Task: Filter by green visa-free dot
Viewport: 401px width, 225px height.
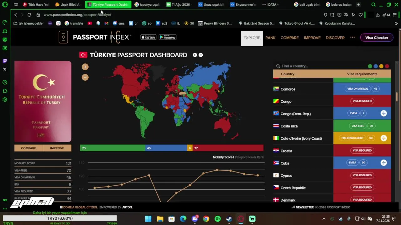Action: click(370, 66)
